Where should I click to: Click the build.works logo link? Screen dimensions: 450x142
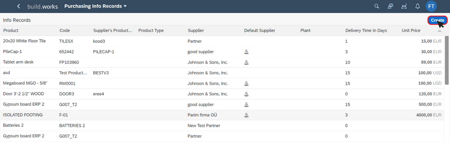42,6
